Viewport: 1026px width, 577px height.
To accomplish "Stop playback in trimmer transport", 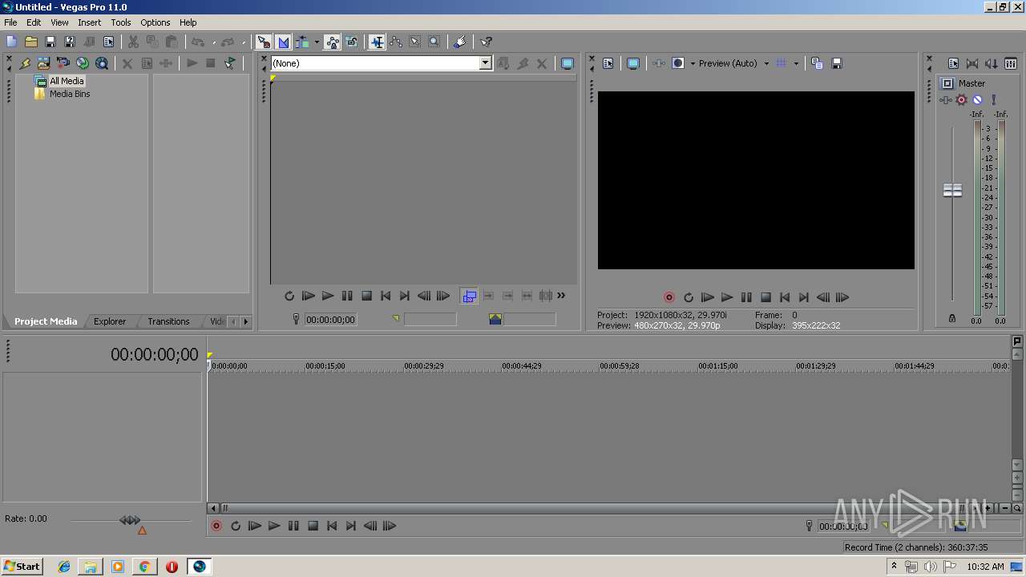I will pos(366,296).
